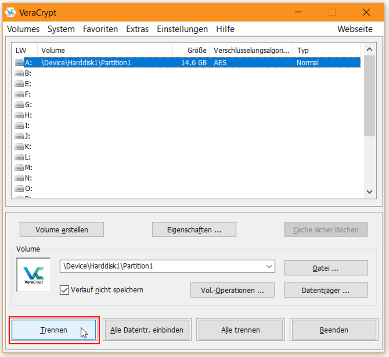Select \Device\Harddisk1\Partition1 in the drive list
The height and width of the screenshot is (357, 389).
point(86,63)
